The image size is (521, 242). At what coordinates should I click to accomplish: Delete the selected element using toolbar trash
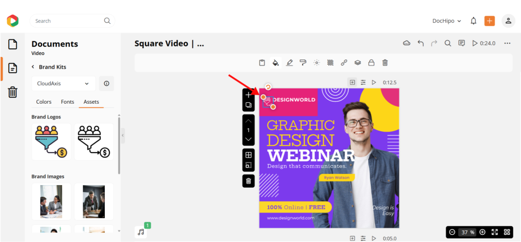(385, 63)
